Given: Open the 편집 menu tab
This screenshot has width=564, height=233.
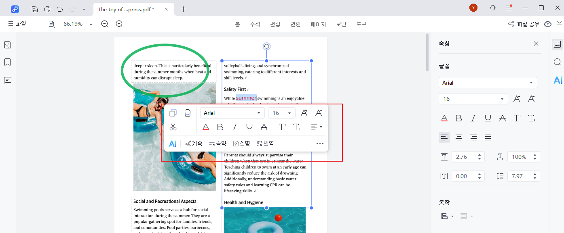Looking at the screenshot, I should [275, 24].
